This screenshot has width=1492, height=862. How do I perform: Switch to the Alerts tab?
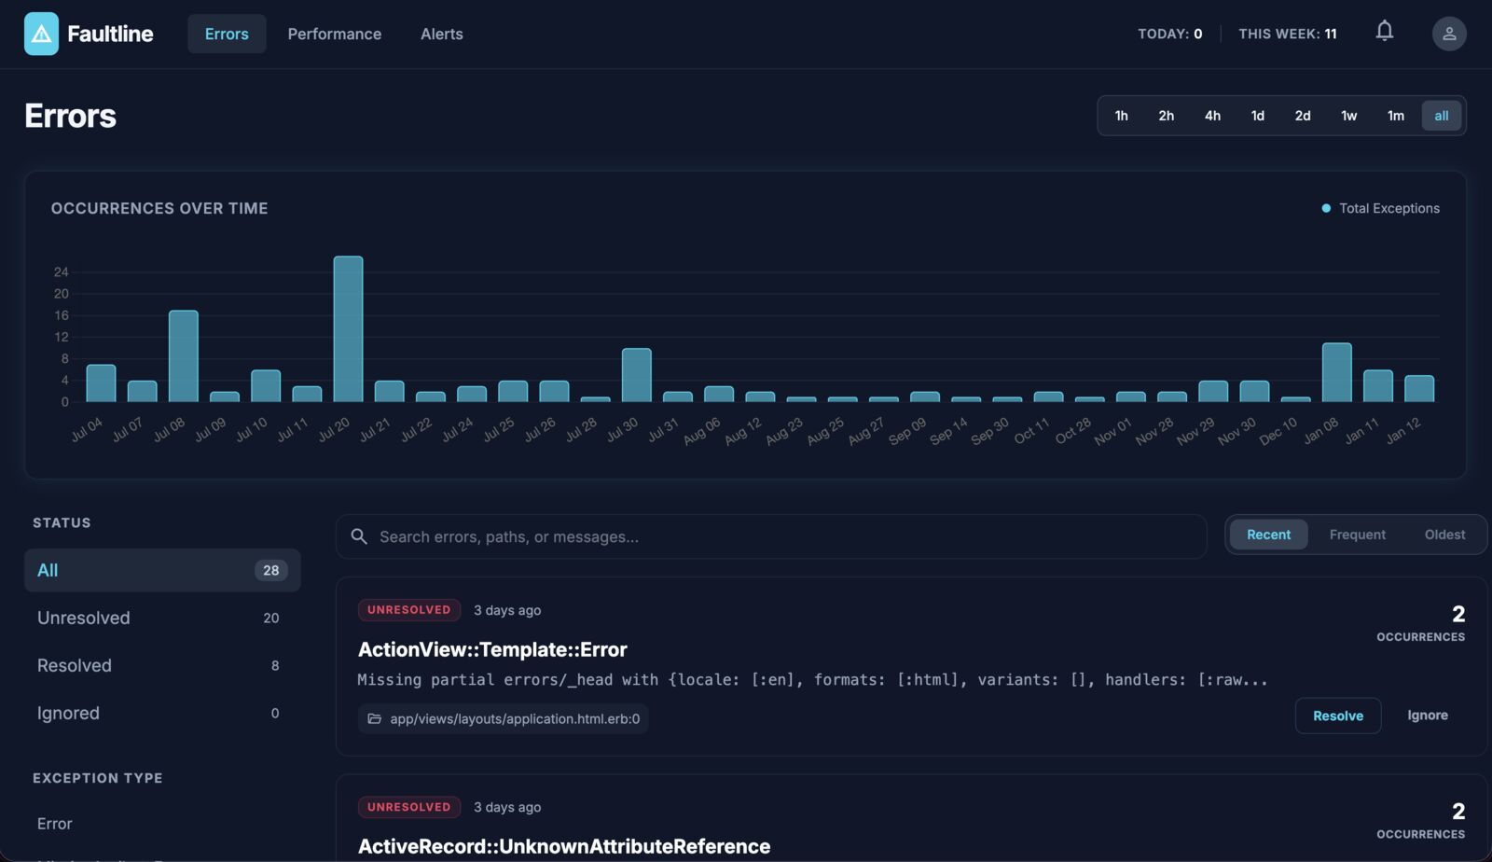(x=441, y=34)
